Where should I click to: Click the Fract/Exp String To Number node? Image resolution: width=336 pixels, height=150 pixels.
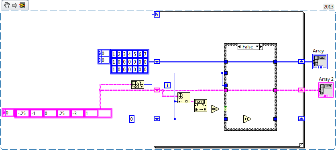pyautogui.click(x=201, y=106)
